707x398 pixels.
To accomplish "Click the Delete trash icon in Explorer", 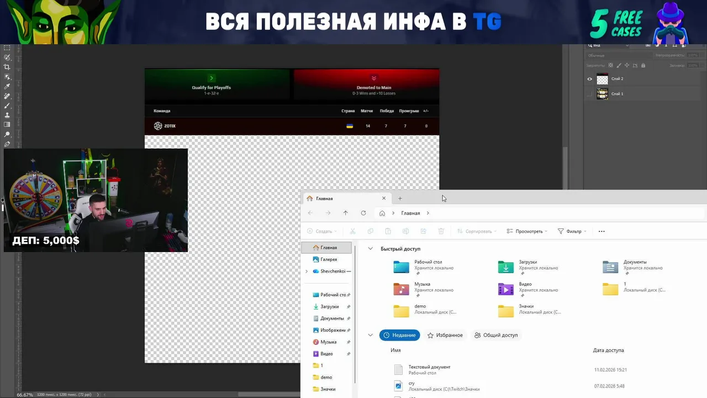I will click(441, 231).
